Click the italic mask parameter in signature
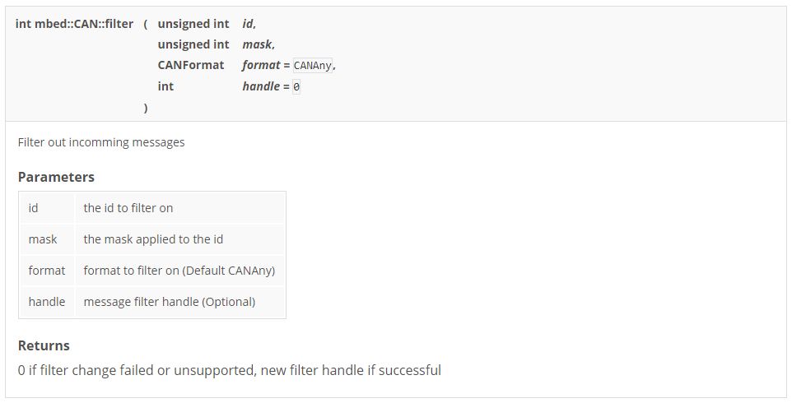The width and height of the screenshot is (792, 403). coord(257,44)
